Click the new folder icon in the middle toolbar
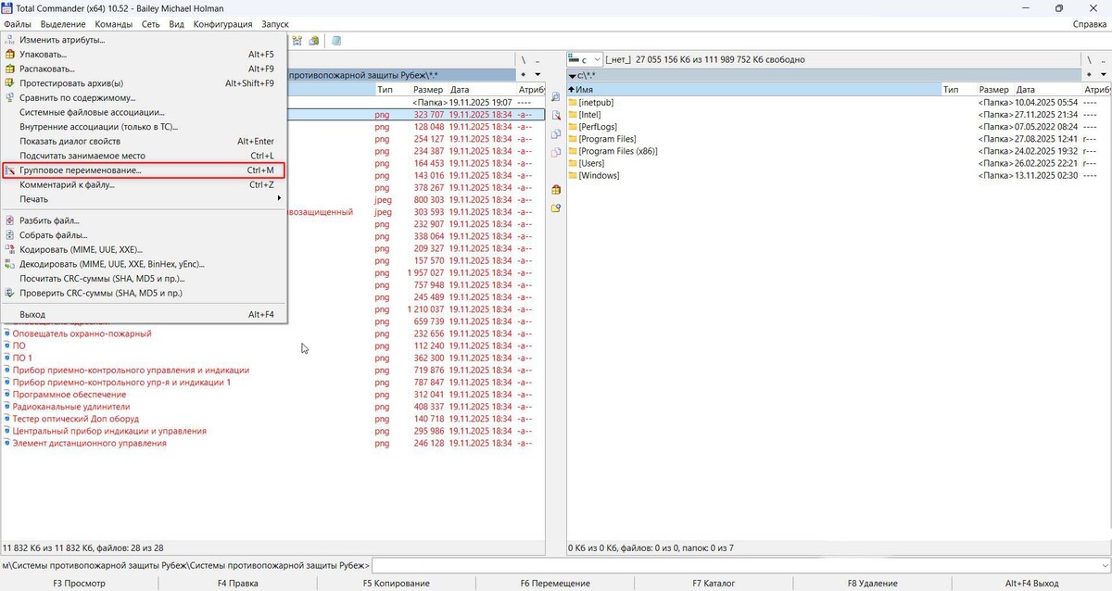Image resolution: width=1112 pixels, height=591 pixels. tap(556, 208)
